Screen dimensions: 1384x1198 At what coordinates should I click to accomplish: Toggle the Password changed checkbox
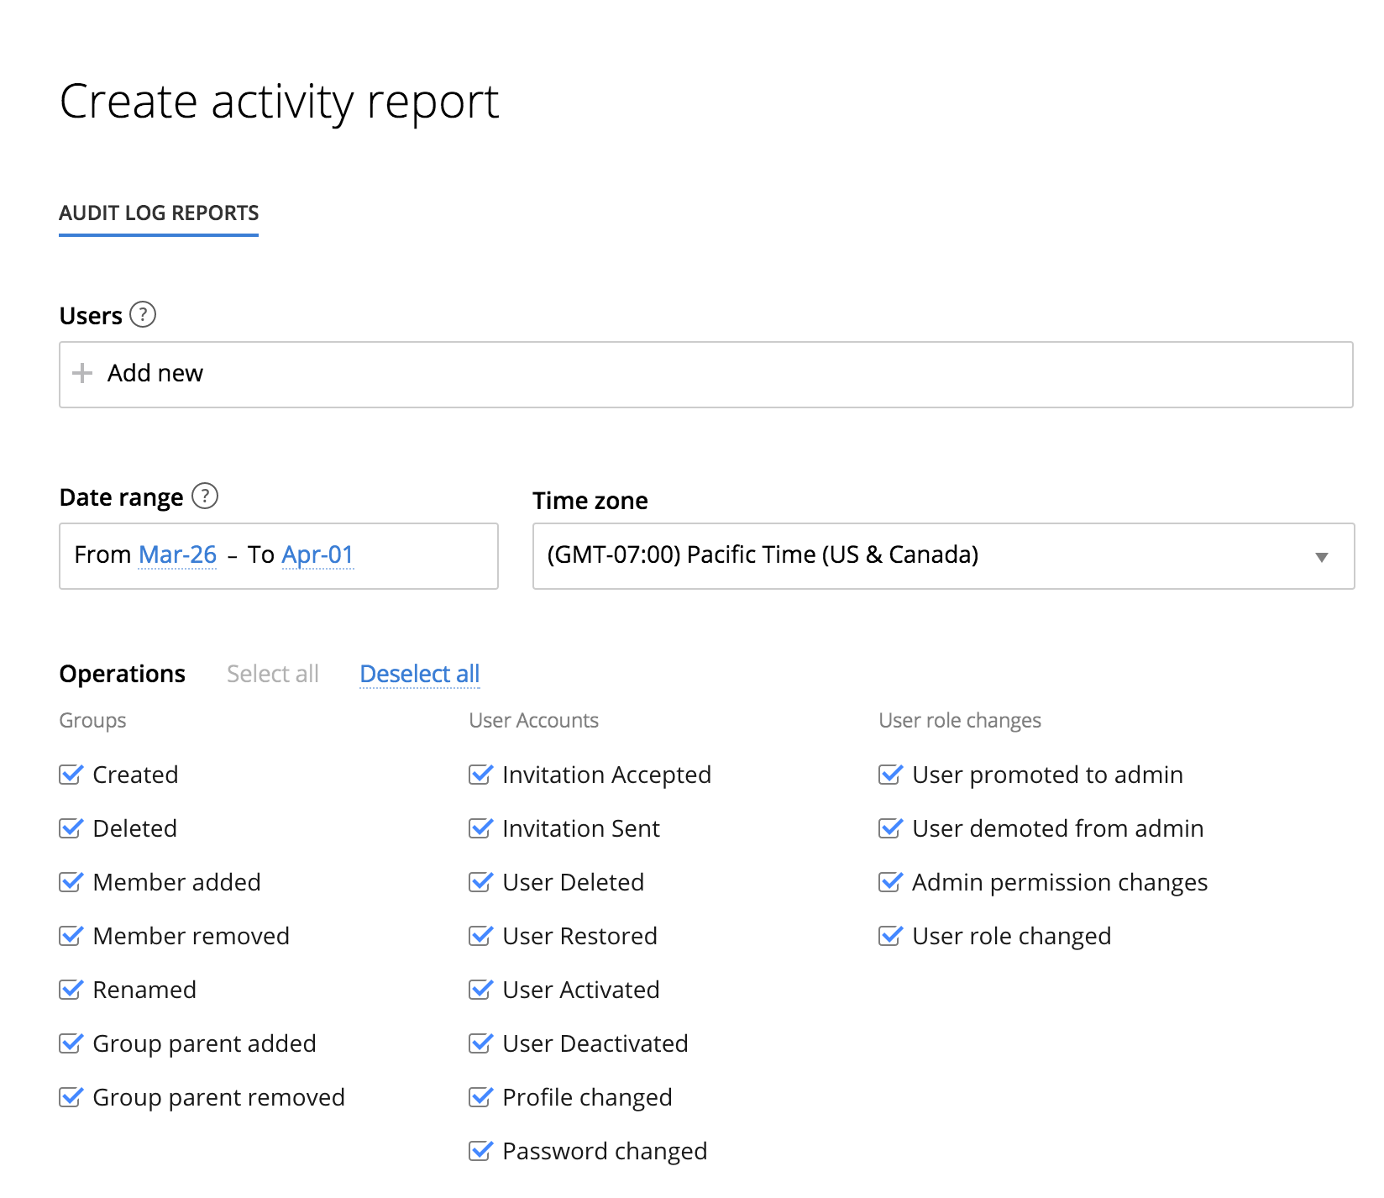click(x=481, y=1151)
